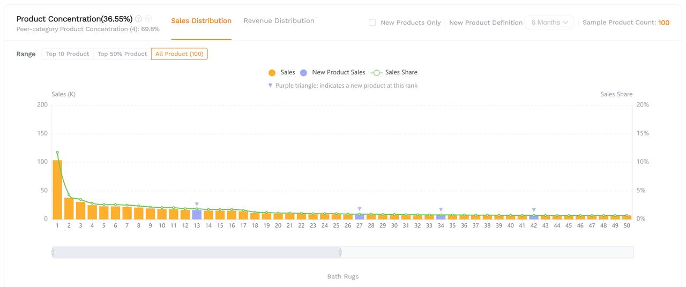Click the 20% right axis label
Screen dimensions: 686x287
click(x=643, y=104)
